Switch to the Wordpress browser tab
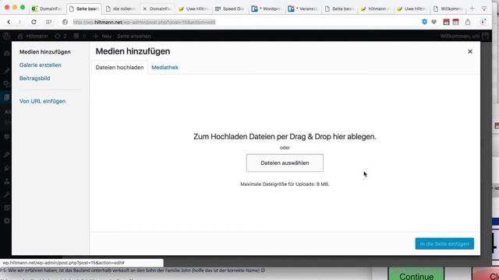 coord(267,9)
